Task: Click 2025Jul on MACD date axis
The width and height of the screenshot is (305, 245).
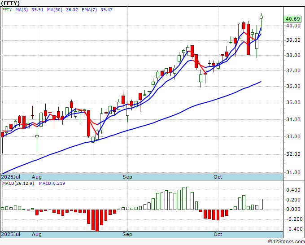Action: [x=11, y=234]
